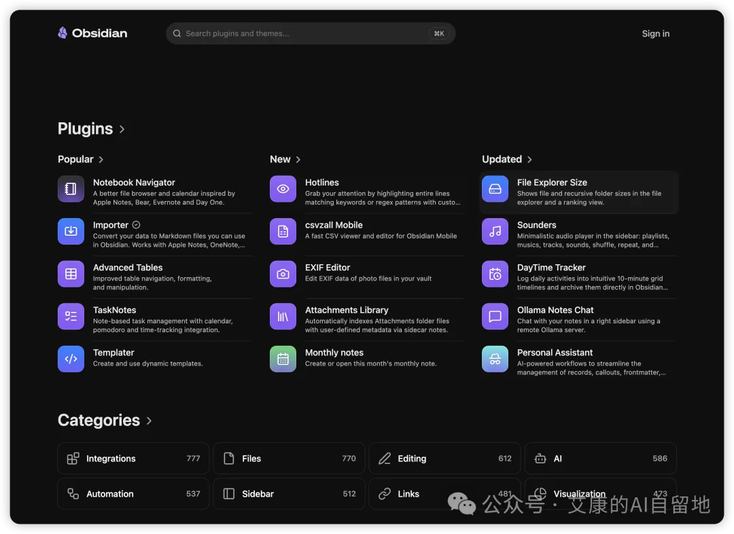Open the Hotlines eye icon
This screenshot has height=534, width=734.
point(283,189)
